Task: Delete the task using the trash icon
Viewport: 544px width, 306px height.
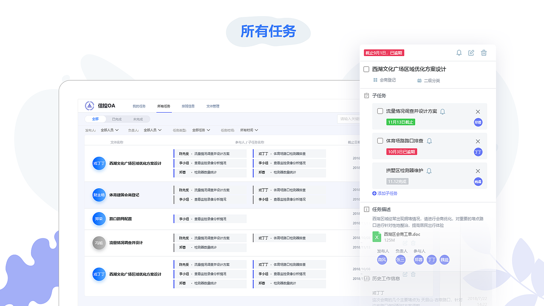Action: (484, 53)
